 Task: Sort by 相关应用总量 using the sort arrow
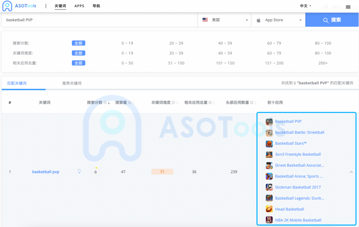coord(214,103)
